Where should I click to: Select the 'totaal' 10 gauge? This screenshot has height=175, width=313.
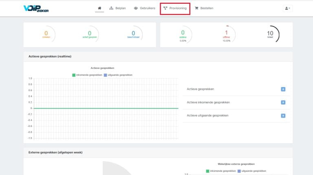tap(270, 34)
